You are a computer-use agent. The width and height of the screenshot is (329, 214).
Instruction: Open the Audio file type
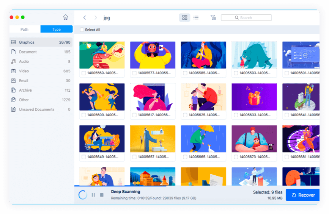41,61
